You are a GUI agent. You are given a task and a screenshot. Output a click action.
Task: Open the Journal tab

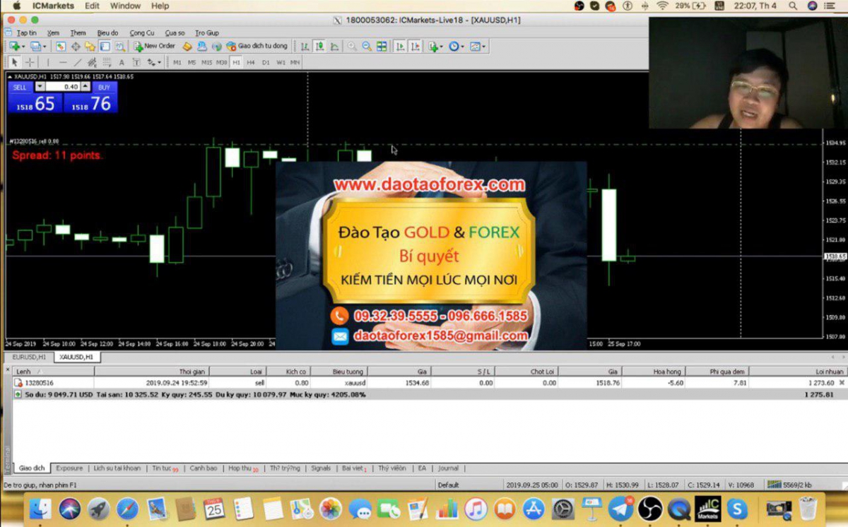[448, 468]
